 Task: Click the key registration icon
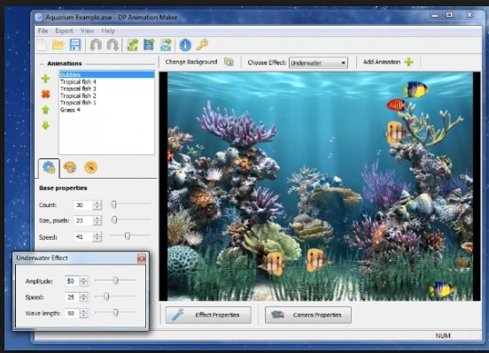tap(202, 45)
